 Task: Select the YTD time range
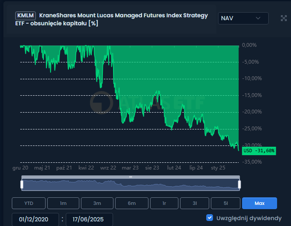point(29,203)
